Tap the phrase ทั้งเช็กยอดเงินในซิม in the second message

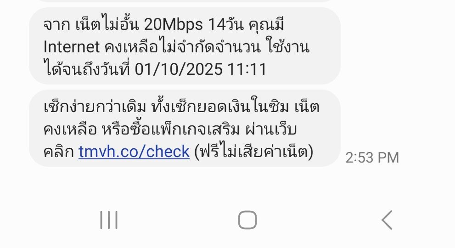click(220, 107)
